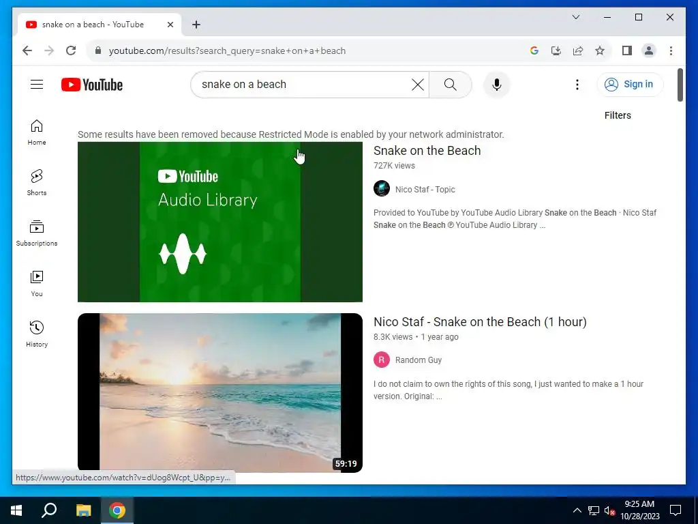
Task: Open the YouTube hamburger guide menu
Action: tap(37, 84)
